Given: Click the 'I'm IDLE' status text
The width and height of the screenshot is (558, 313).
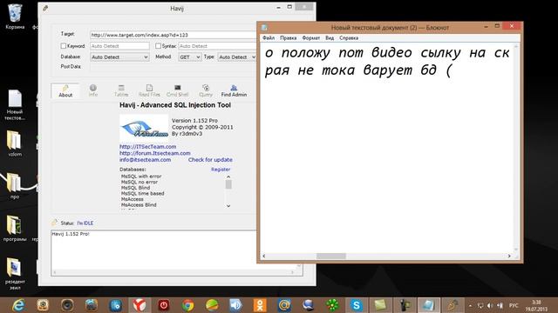Looking at the screenshot, I should tap(85, 223).
